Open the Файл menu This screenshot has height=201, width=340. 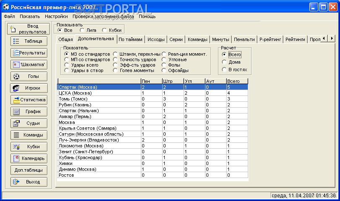tap(9, 16)
